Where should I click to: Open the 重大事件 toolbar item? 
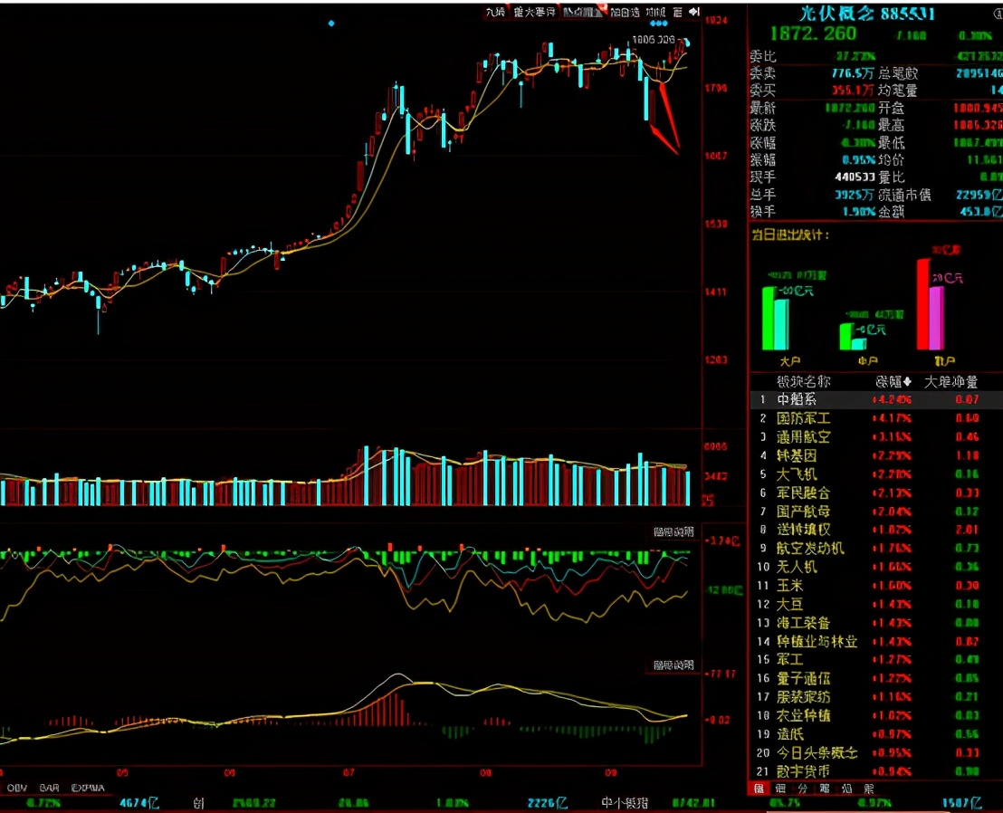pyautogui.click(x=535, y=12)
